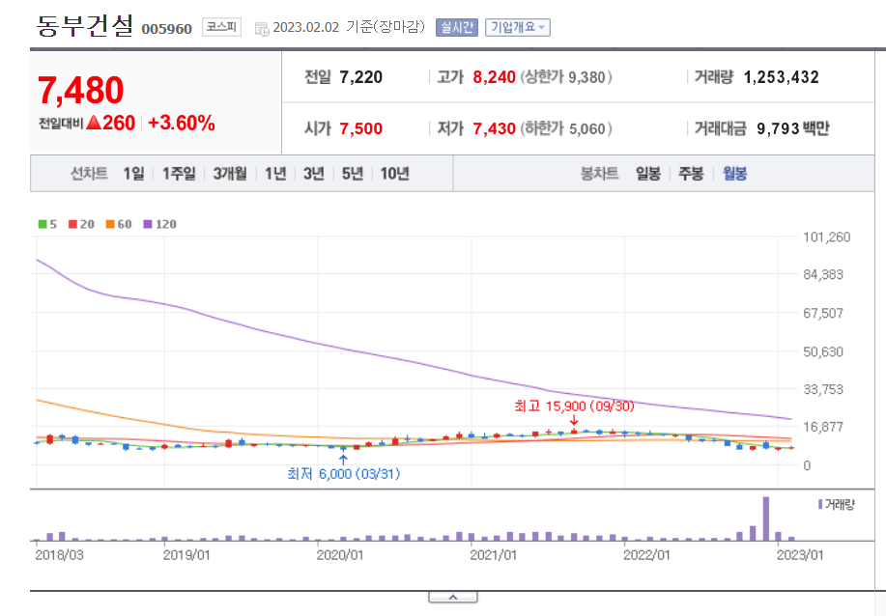Click the purple 거래량 legend marker
Viewport: 886px width, 616px height.
click(x=820, y=504)
